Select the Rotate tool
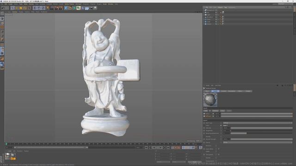296x166 pixels. [x=25, y=8]
